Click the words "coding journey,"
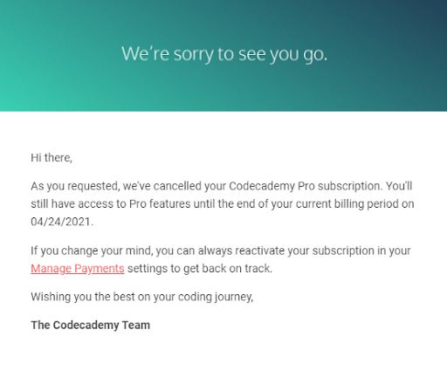Viewport: 447px width, 371px height. (x=216, y=297)
